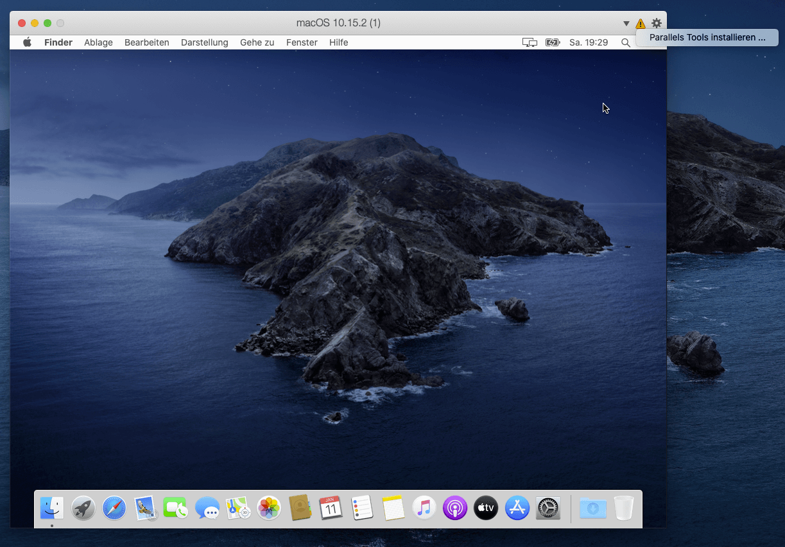Click the clock showing Sa. 19:29
This screenshot has width=785, height=547.
[x=588, y=42]
